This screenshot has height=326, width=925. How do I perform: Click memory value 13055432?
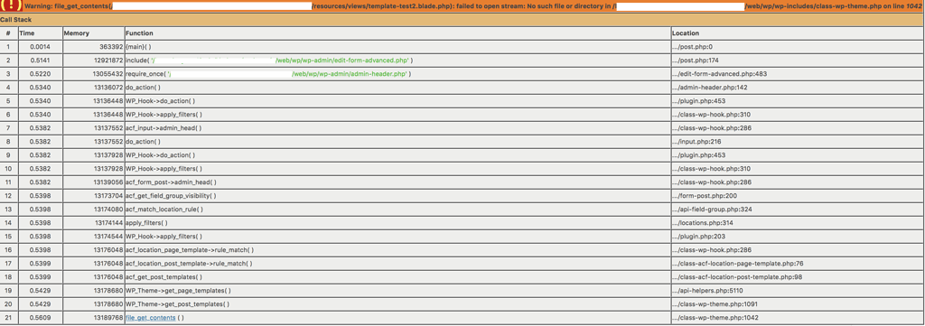(107, 74)
